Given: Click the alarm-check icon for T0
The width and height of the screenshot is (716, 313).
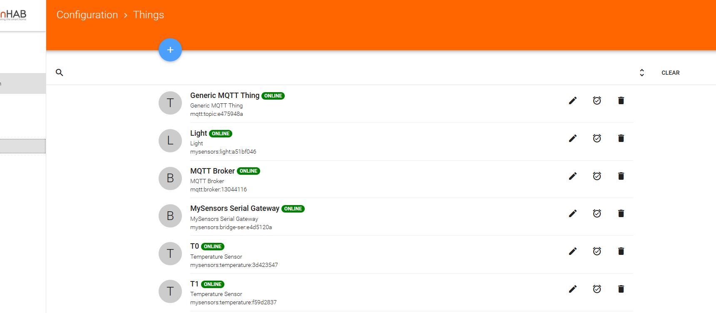Looking at the screenshot, I should (597, 251).
